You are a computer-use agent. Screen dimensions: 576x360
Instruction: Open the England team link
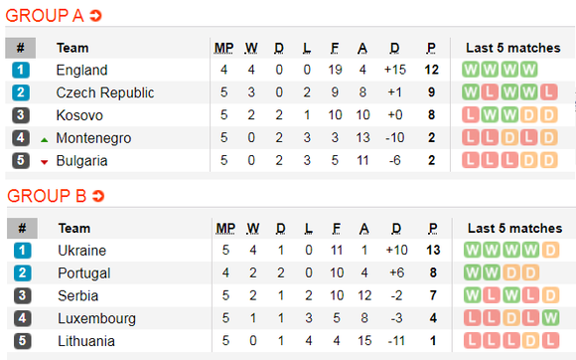click(81, 70)
